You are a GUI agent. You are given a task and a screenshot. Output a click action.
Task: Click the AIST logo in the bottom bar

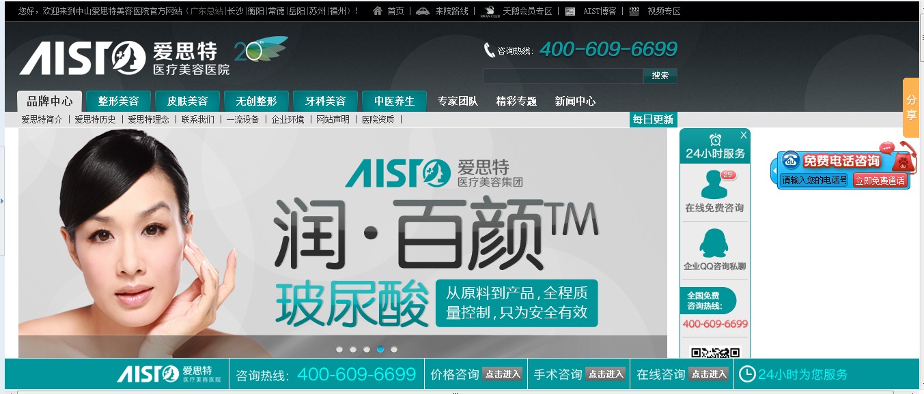click(169, 374)
